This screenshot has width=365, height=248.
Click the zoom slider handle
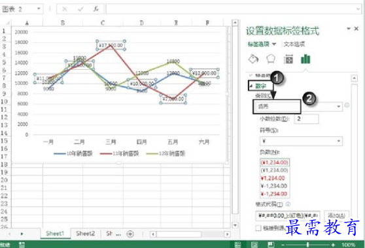click(x=307, y=245)
